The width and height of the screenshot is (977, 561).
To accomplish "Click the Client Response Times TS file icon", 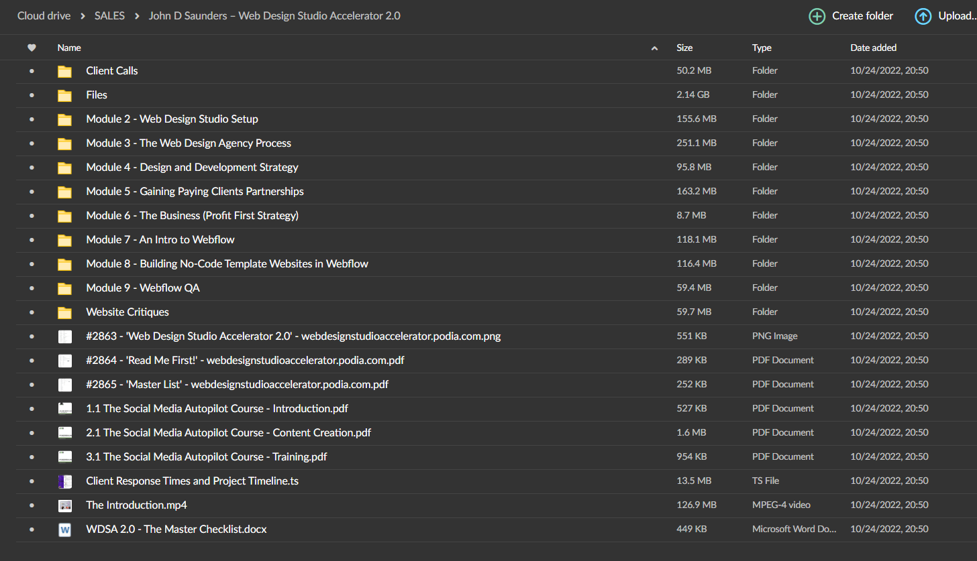I will pyautogui.click(x=65, y=481).
